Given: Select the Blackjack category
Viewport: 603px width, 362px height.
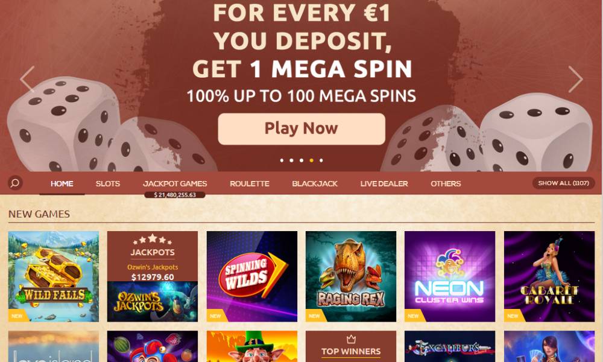Looking at the screenshot, I should click(315, 183).
